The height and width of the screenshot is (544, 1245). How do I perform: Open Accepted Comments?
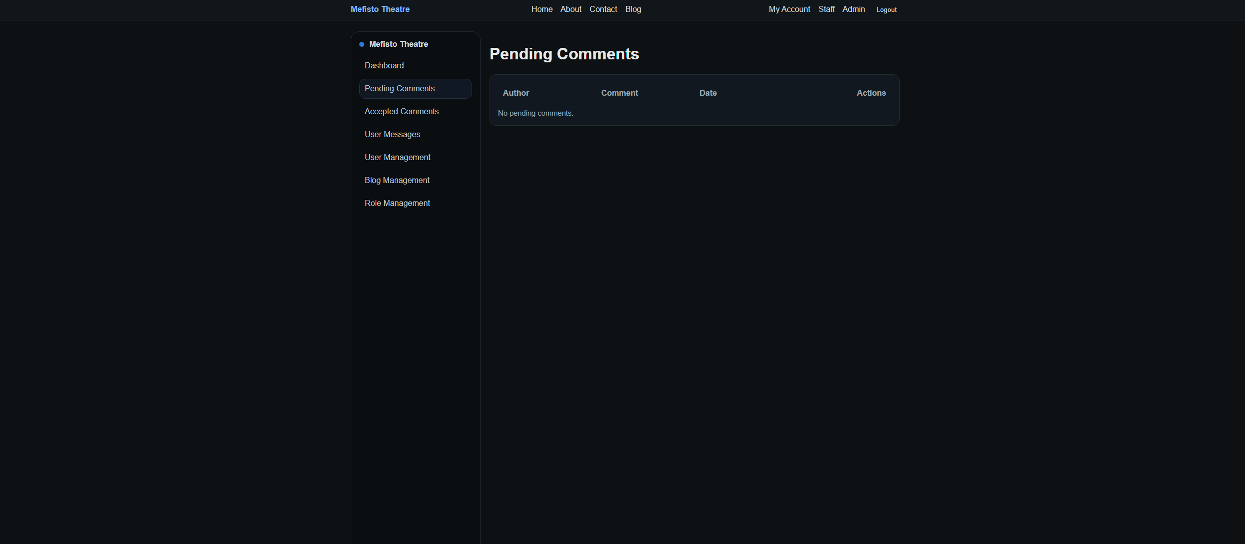(402, 111)
